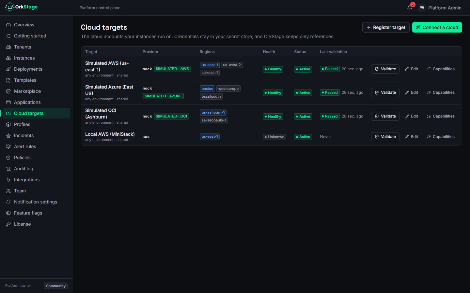Validate the Local AWS MiniStack target

point(385,137)
